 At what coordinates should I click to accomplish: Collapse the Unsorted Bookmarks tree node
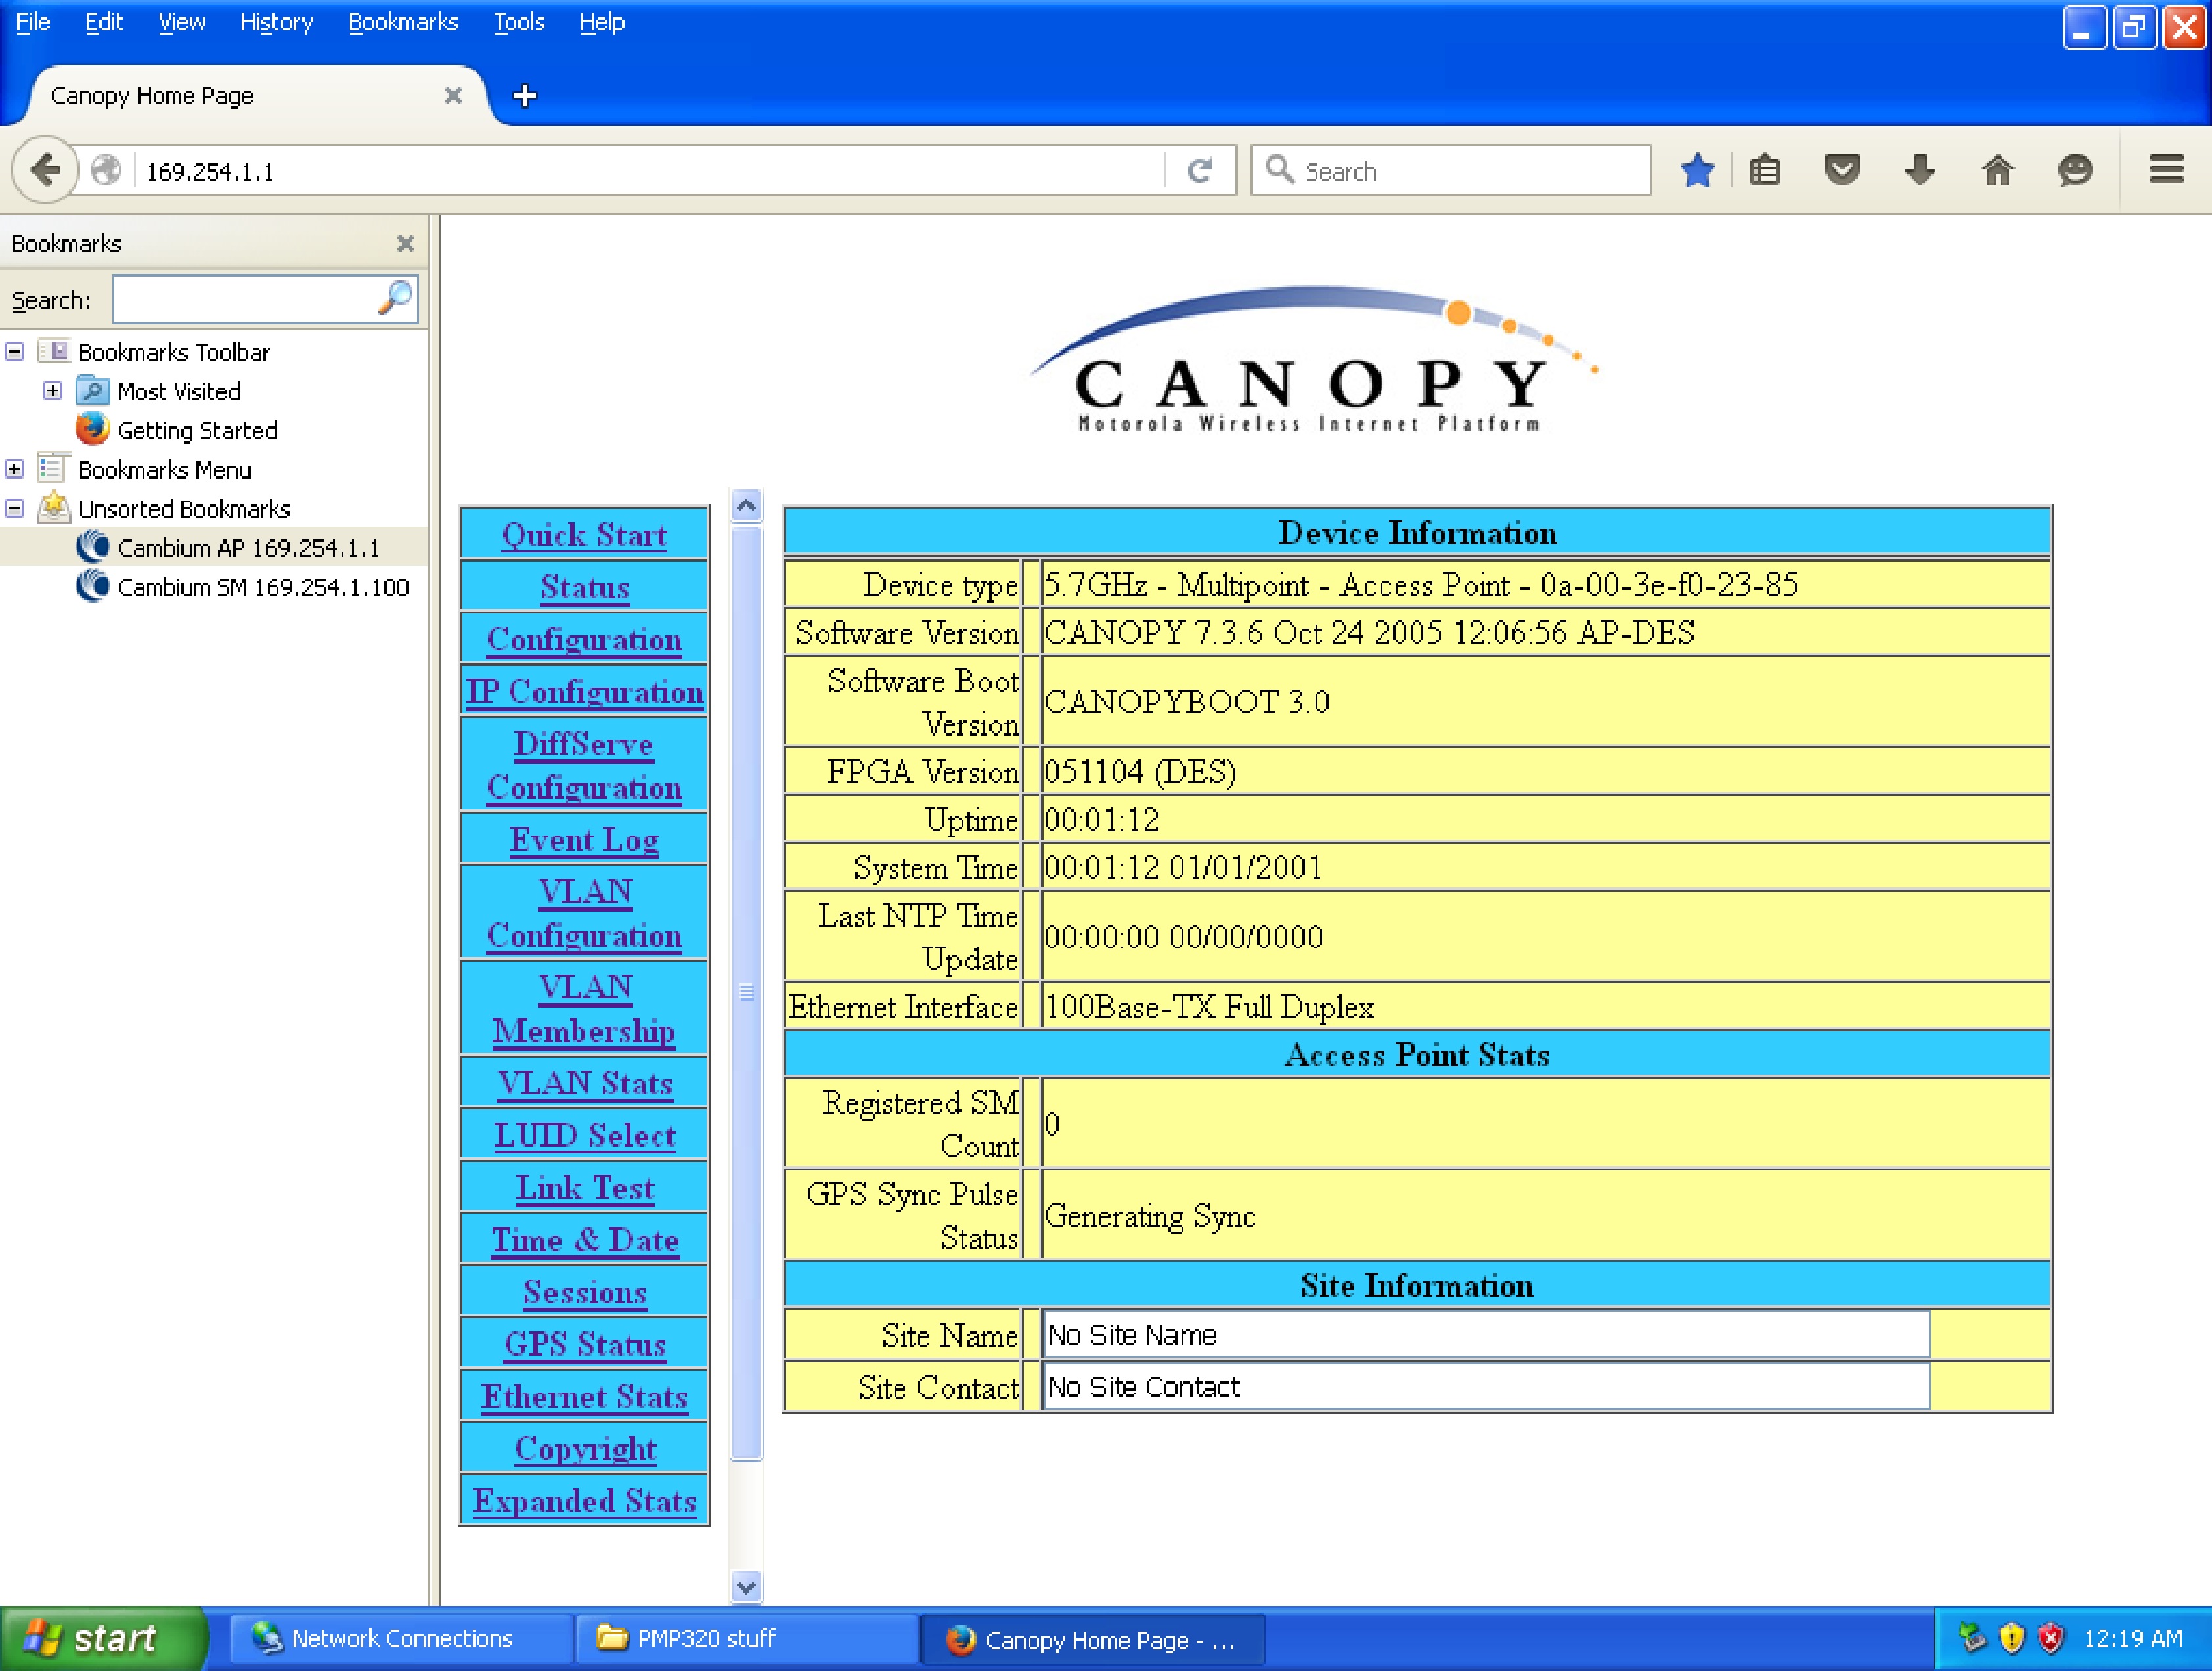point(14,508)
